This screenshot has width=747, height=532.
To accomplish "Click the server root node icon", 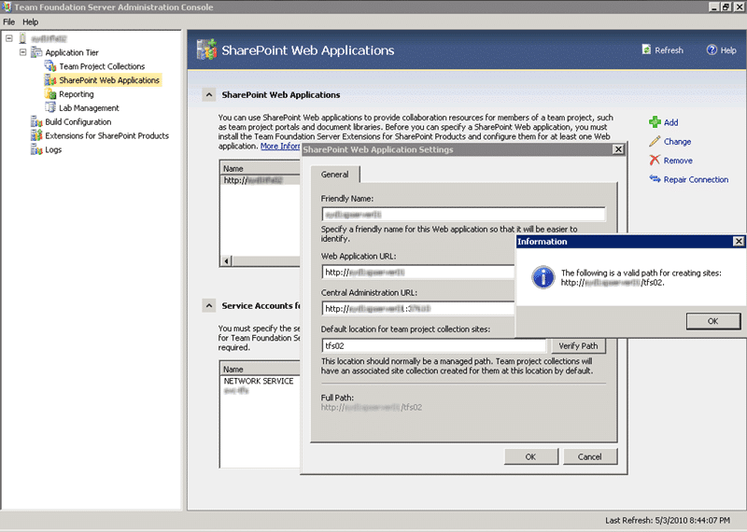I will click(22, 38).
